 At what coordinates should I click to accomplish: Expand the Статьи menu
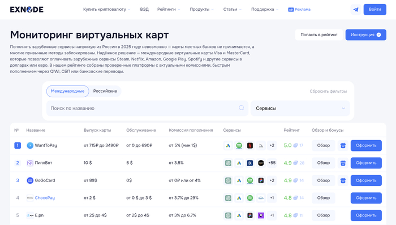[x=233, y=10]
